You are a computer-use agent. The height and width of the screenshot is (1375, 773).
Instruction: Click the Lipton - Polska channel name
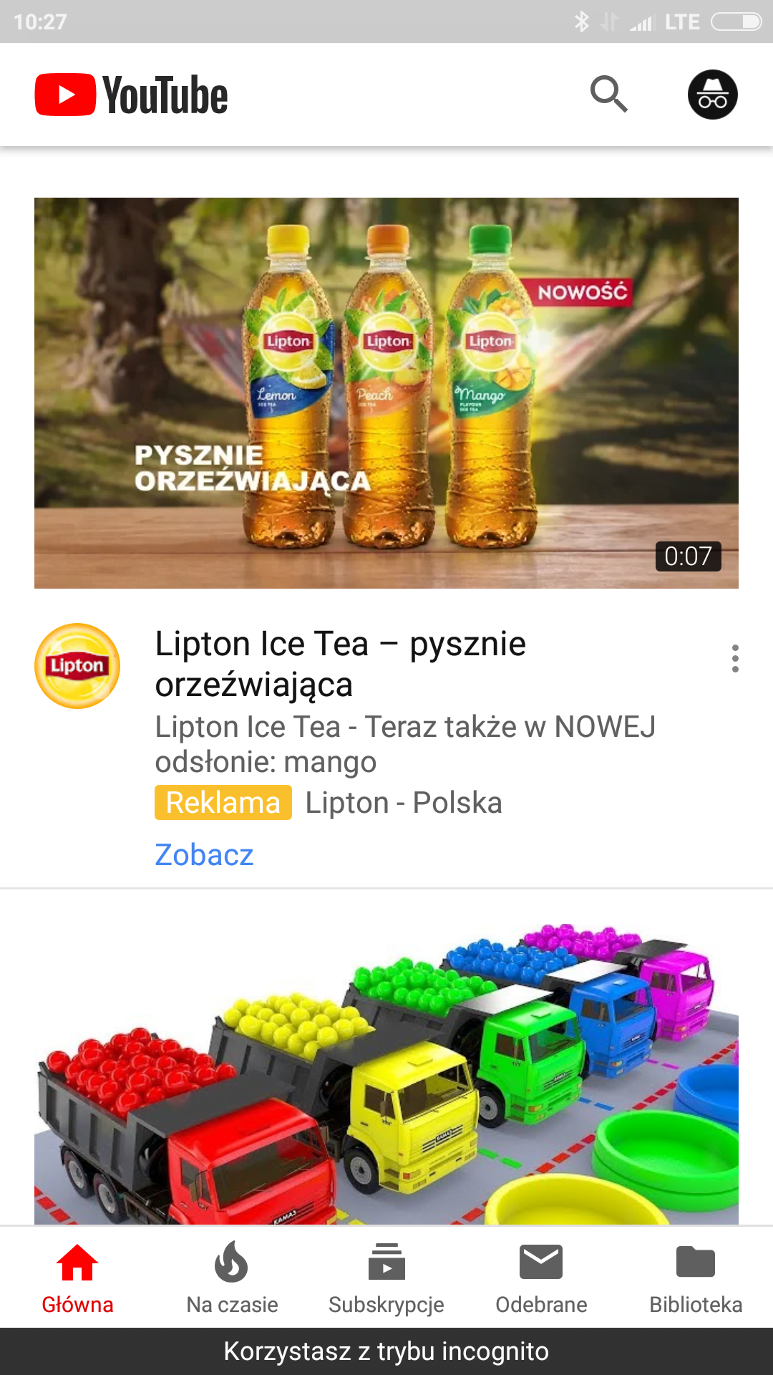[x=404, y=803]
